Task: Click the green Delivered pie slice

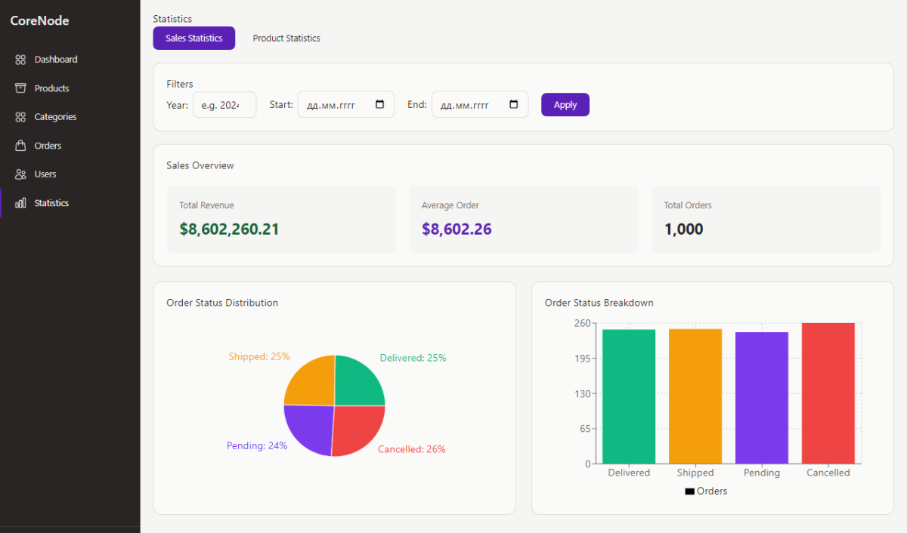Action: [357, 382]
